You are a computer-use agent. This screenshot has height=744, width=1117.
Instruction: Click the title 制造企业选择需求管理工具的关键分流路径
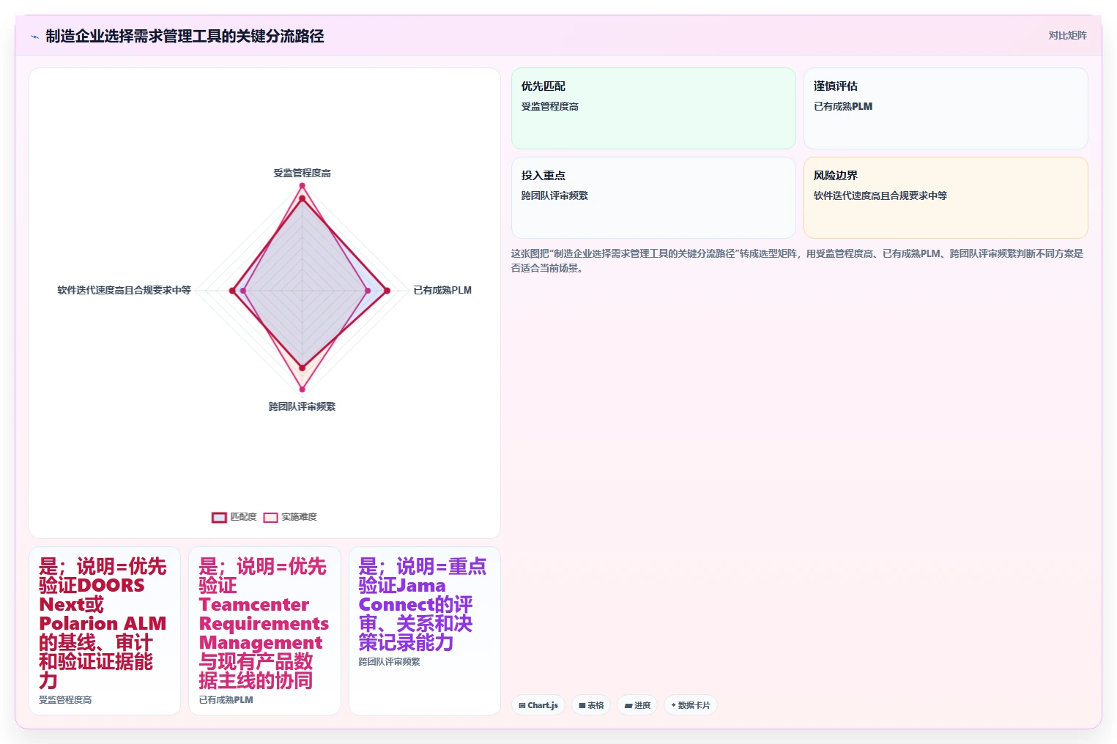click(185, 36)
